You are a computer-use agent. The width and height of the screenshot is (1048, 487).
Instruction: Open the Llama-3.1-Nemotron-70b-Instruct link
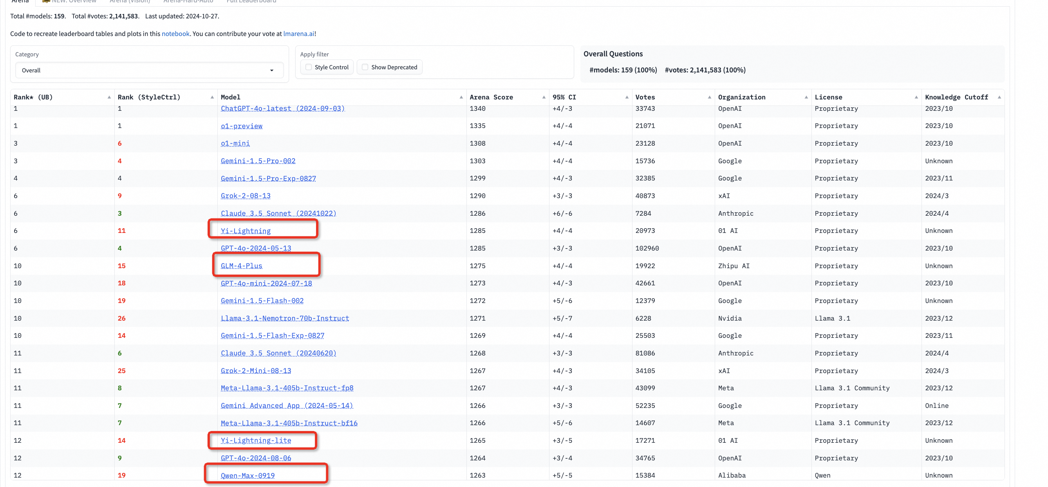[x=285, y=318]
